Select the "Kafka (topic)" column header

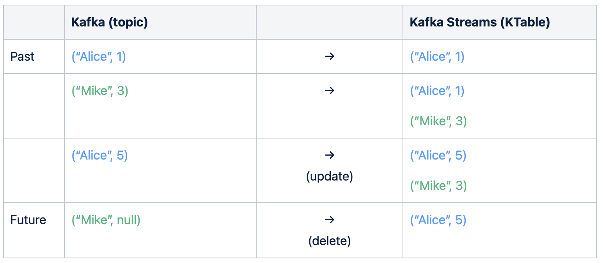point(110,22)
